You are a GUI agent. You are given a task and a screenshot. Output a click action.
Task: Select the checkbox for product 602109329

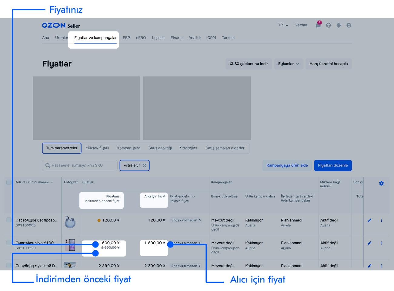click(x=9, y=243)
